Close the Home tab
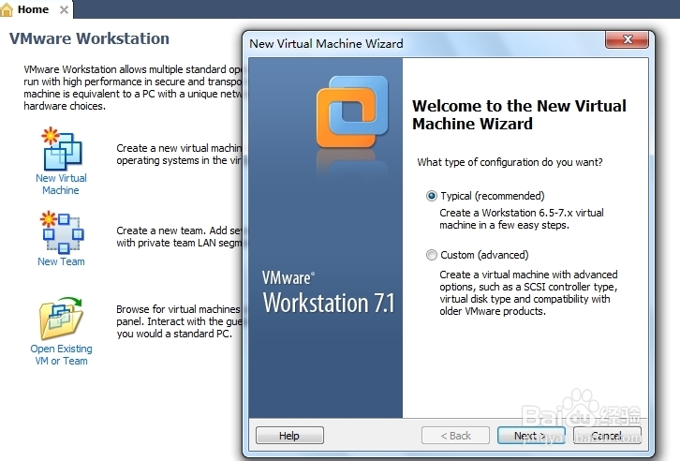This screenshot has width=680, height=461. 64,9
